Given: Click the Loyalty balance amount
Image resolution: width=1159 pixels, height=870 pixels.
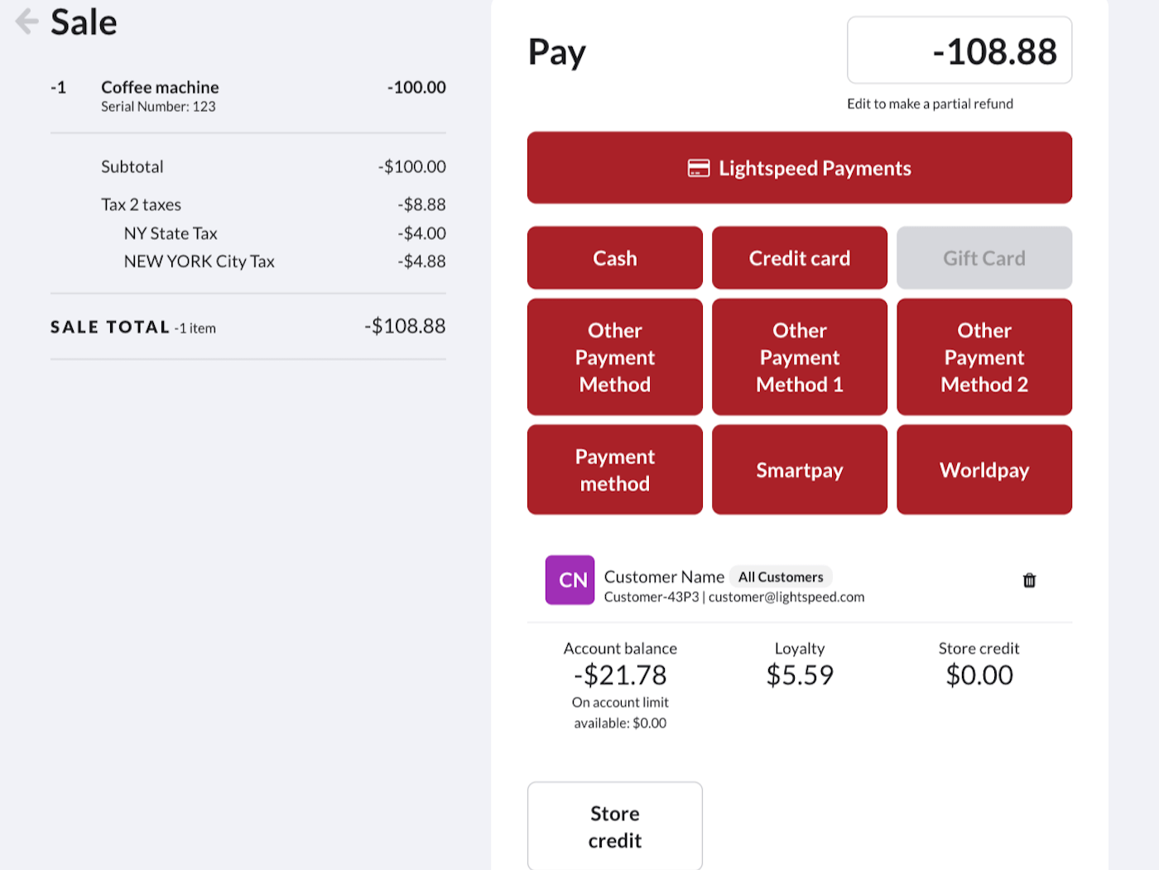Looking at the screenshot, I should [799, 675].
